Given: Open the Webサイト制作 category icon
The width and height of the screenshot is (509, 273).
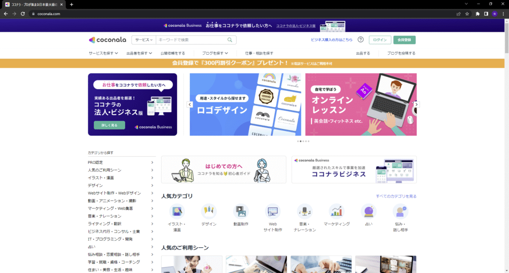Looking at the screenshot, I should (273, 211).
